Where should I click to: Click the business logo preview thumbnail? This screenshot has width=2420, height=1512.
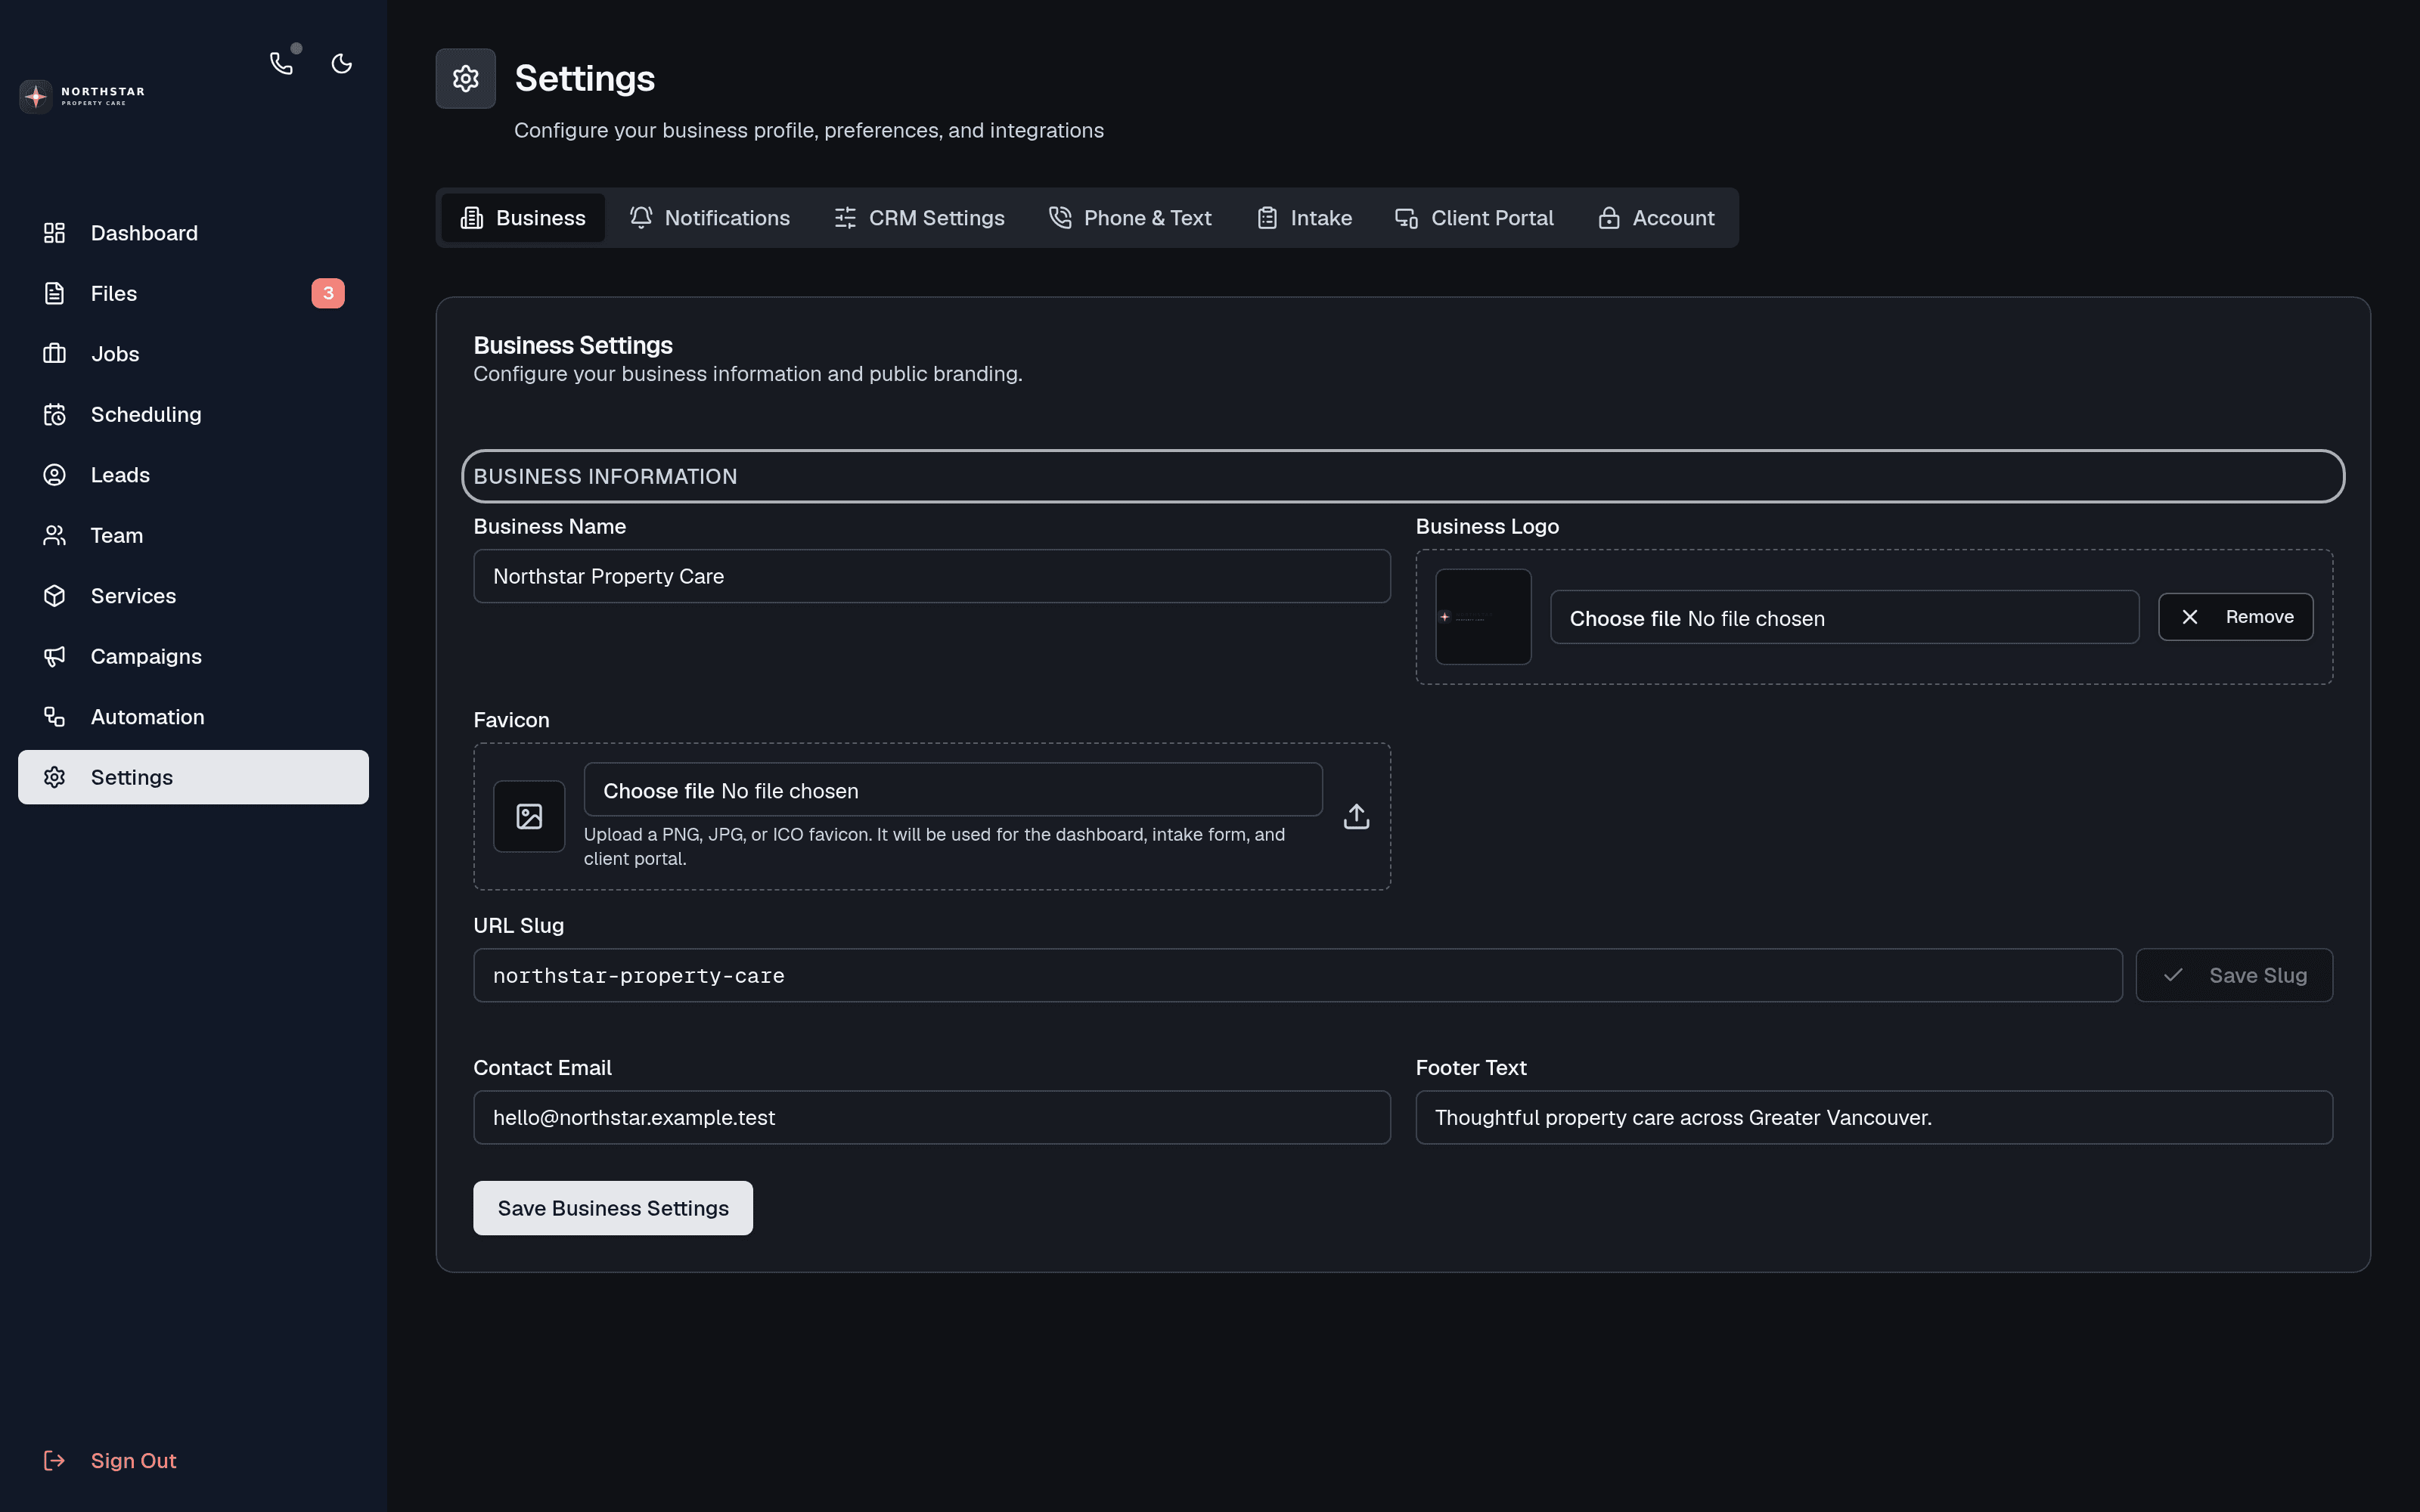tap(1483, 617)
